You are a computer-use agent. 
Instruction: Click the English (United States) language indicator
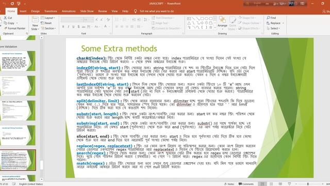coord(31,184)
